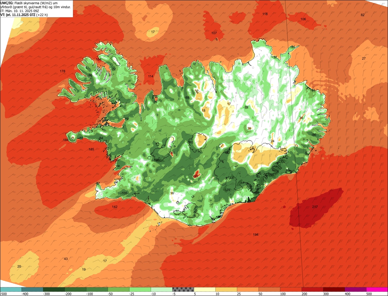Click the 217 value in the dark red patch
This screenshot has width=388, height=296.
[x=315, y=207]
